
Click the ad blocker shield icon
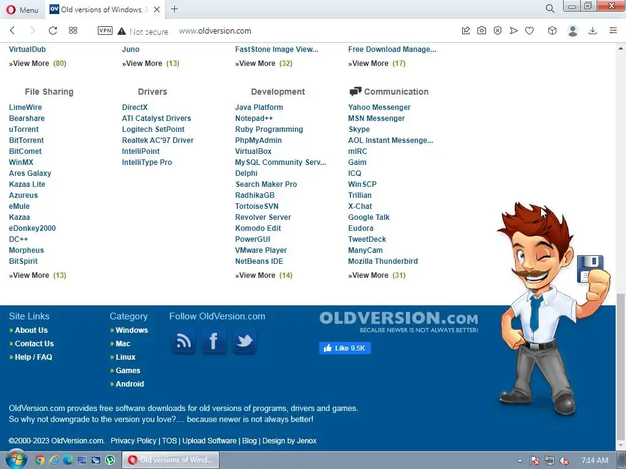pyautogui.click(x=498, y=31)
